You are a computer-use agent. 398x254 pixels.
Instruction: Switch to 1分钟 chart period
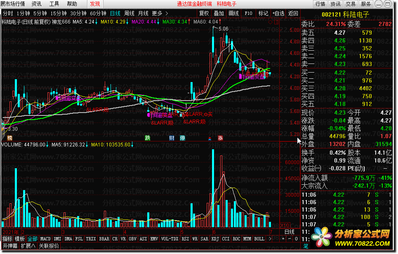(x=24, y=14)
